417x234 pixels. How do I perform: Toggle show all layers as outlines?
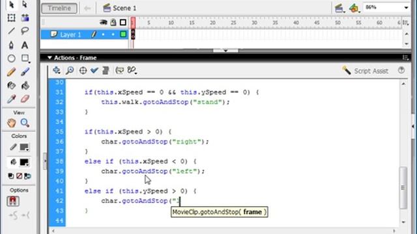pyautogui.click(x=123, y=22)
